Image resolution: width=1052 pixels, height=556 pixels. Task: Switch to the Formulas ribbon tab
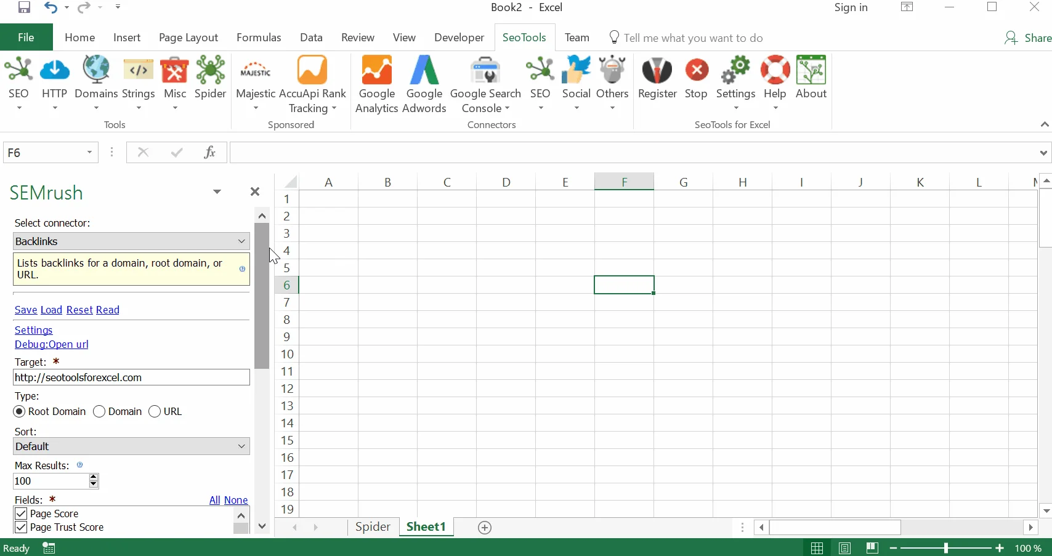(x=259, y=38)
